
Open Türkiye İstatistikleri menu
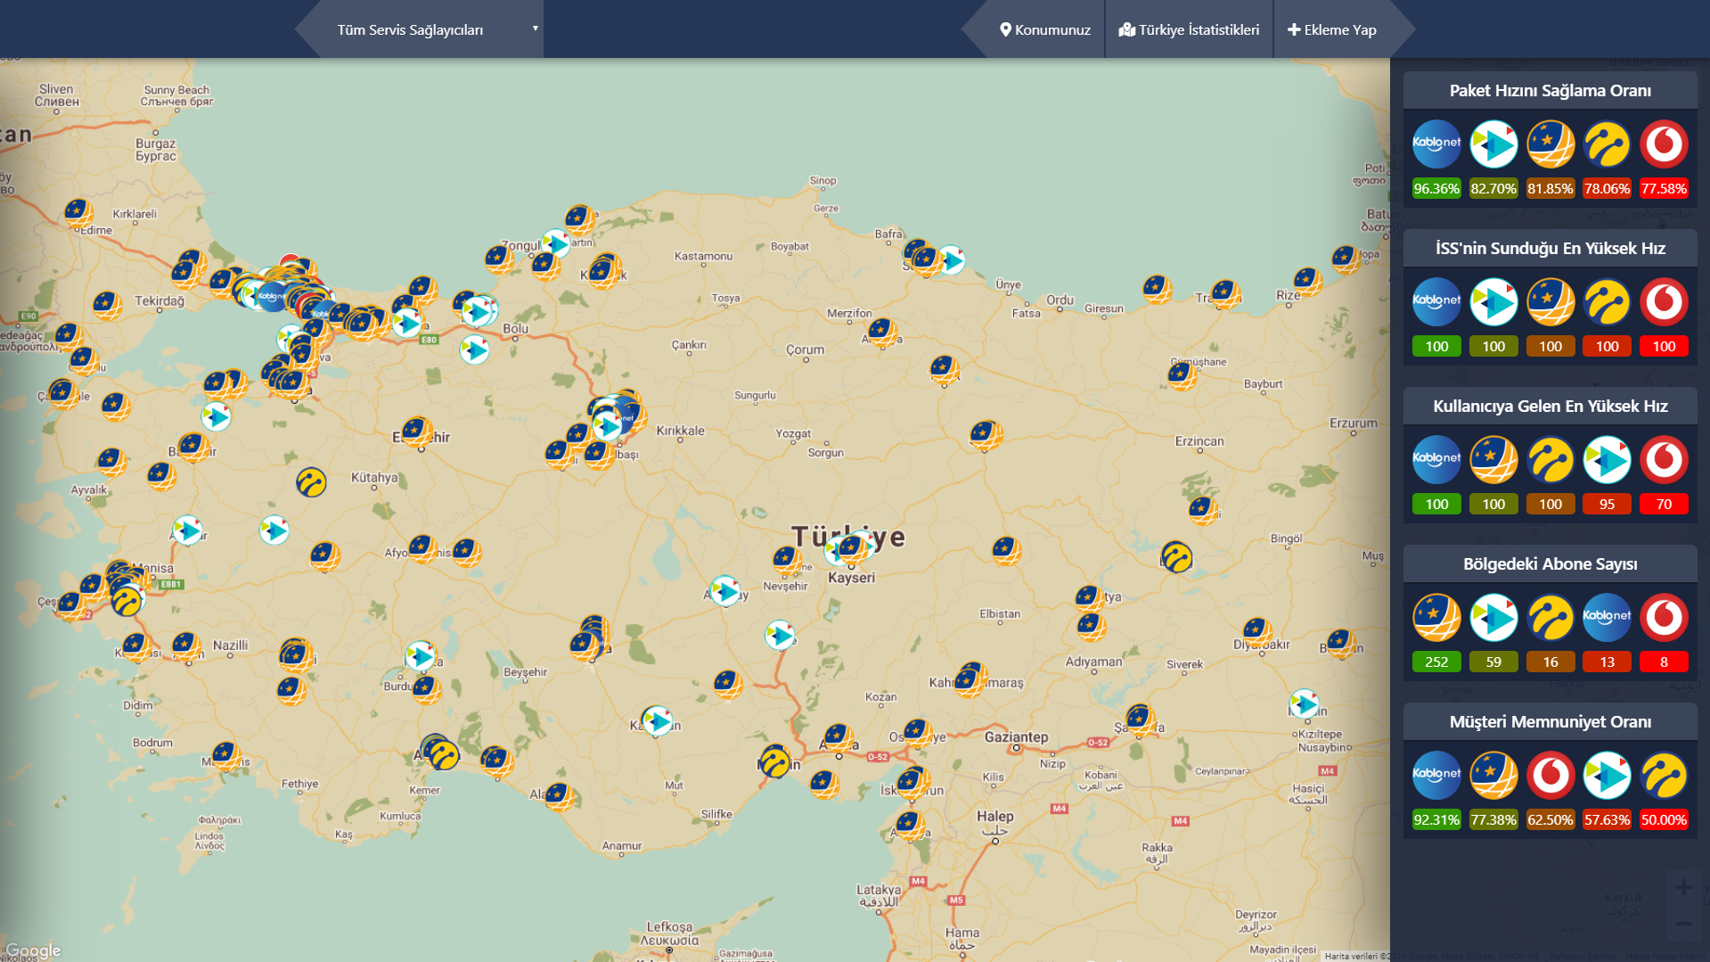1189,29
